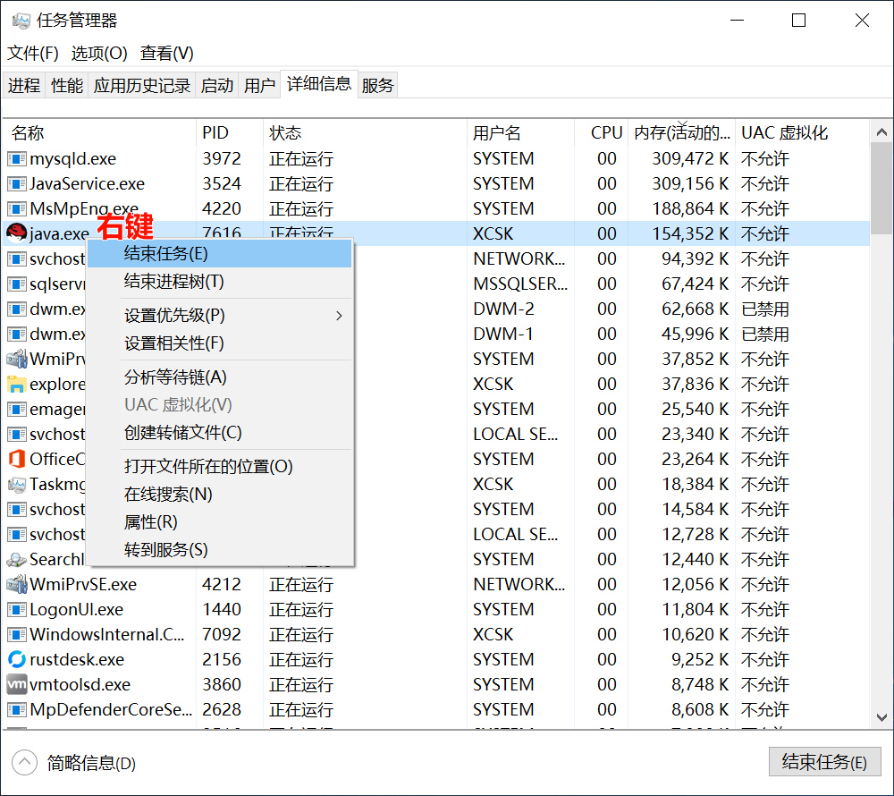894x796 pixels.
Task: Choose 结束任务(E) in the context menu
Action: [x=166, y=253]
